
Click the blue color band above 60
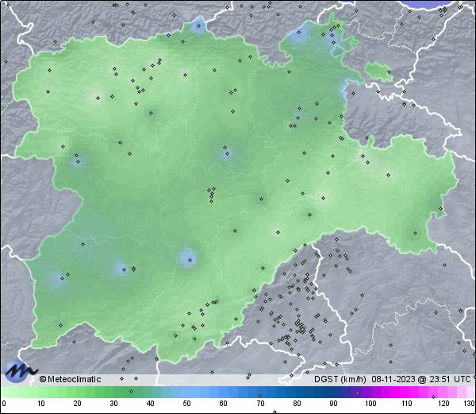224,392
